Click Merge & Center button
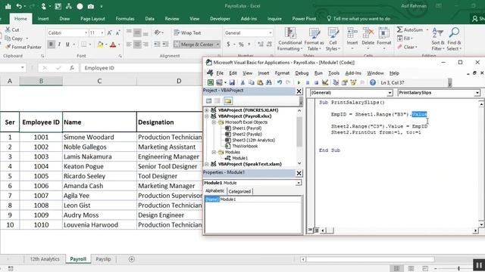Screen dimensions: 485x272 tap(194, 45)
